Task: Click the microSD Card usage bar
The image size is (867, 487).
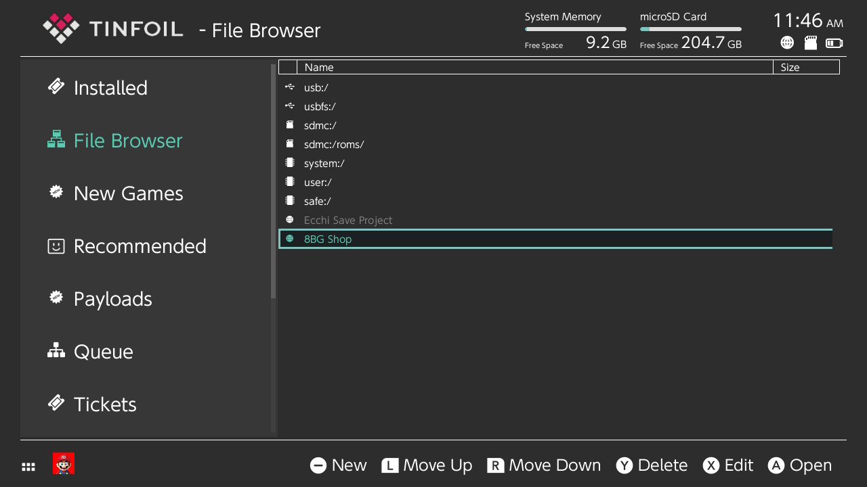Action: [x=691, y=29]
